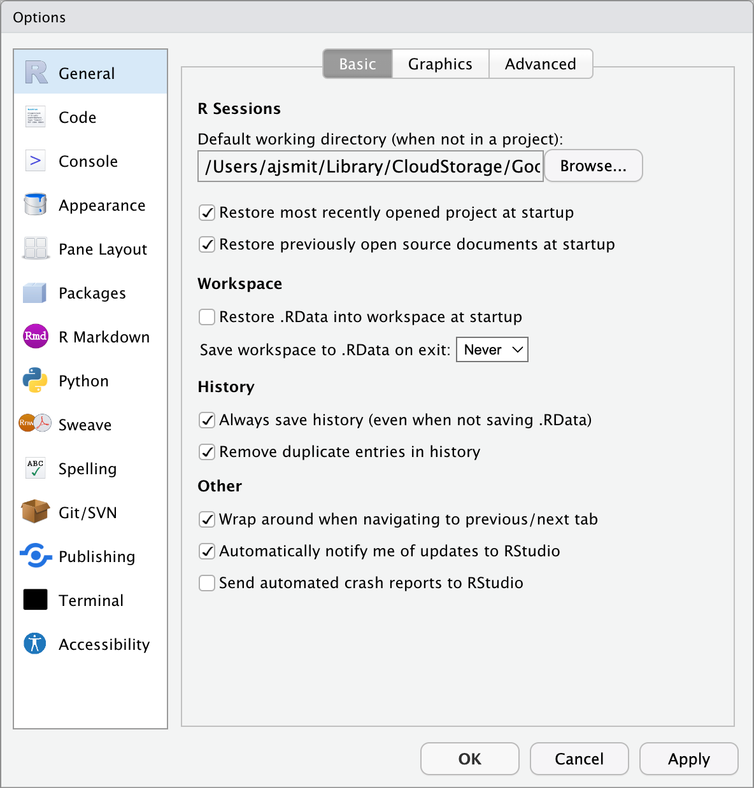Viewport: 754px width, 788px height.
Task: Enable Send automated crash reports to RStudio
Action: [207, 583]
